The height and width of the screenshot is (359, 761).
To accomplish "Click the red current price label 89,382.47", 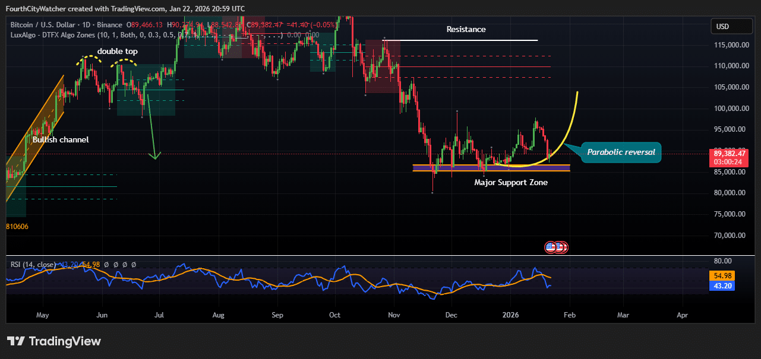I will pyautogui.click(x=729, y=153).
